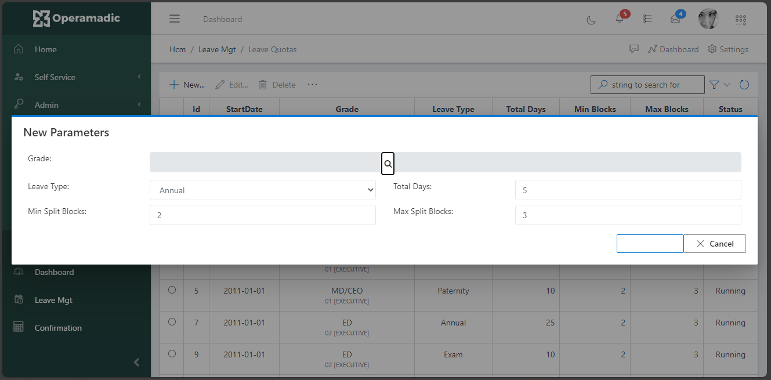The image size is (771, 380).
Task: Expand the filter dropdown chevron
Action: (727, 85)
